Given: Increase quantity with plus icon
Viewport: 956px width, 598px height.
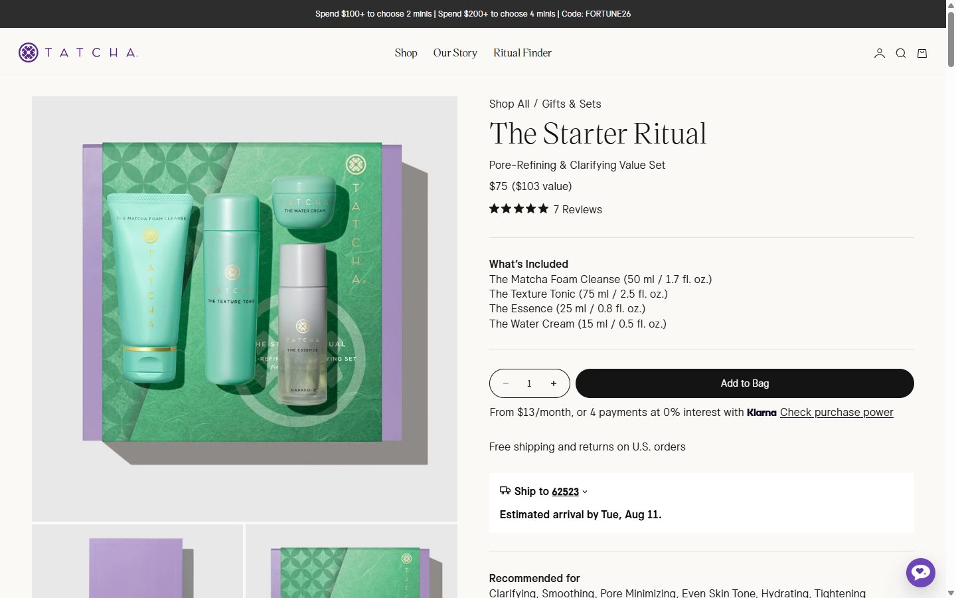Looking at the screenshot, I should click(553, 383).
